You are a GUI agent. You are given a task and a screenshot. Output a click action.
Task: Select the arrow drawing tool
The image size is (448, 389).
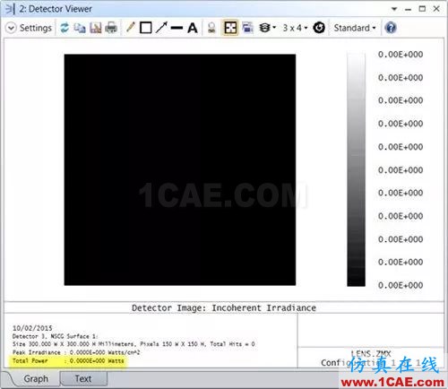coord(161,28)
